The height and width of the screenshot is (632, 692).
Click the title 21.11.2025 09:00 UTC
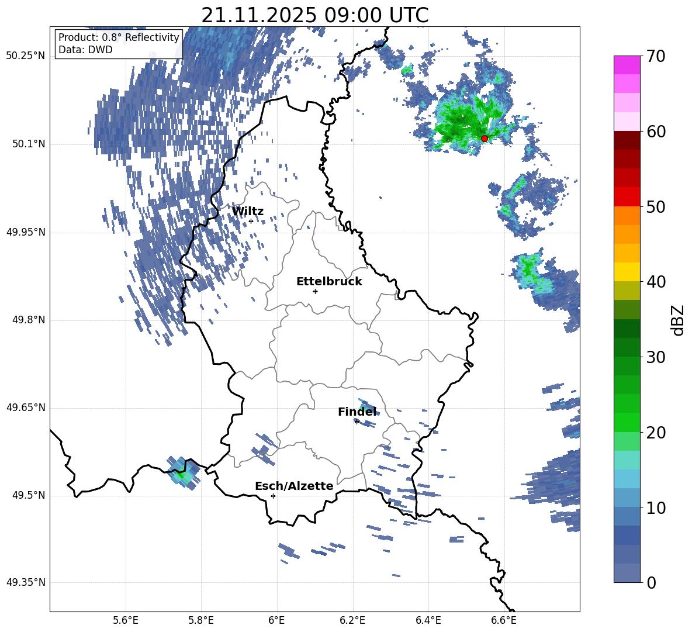[314, 15]
